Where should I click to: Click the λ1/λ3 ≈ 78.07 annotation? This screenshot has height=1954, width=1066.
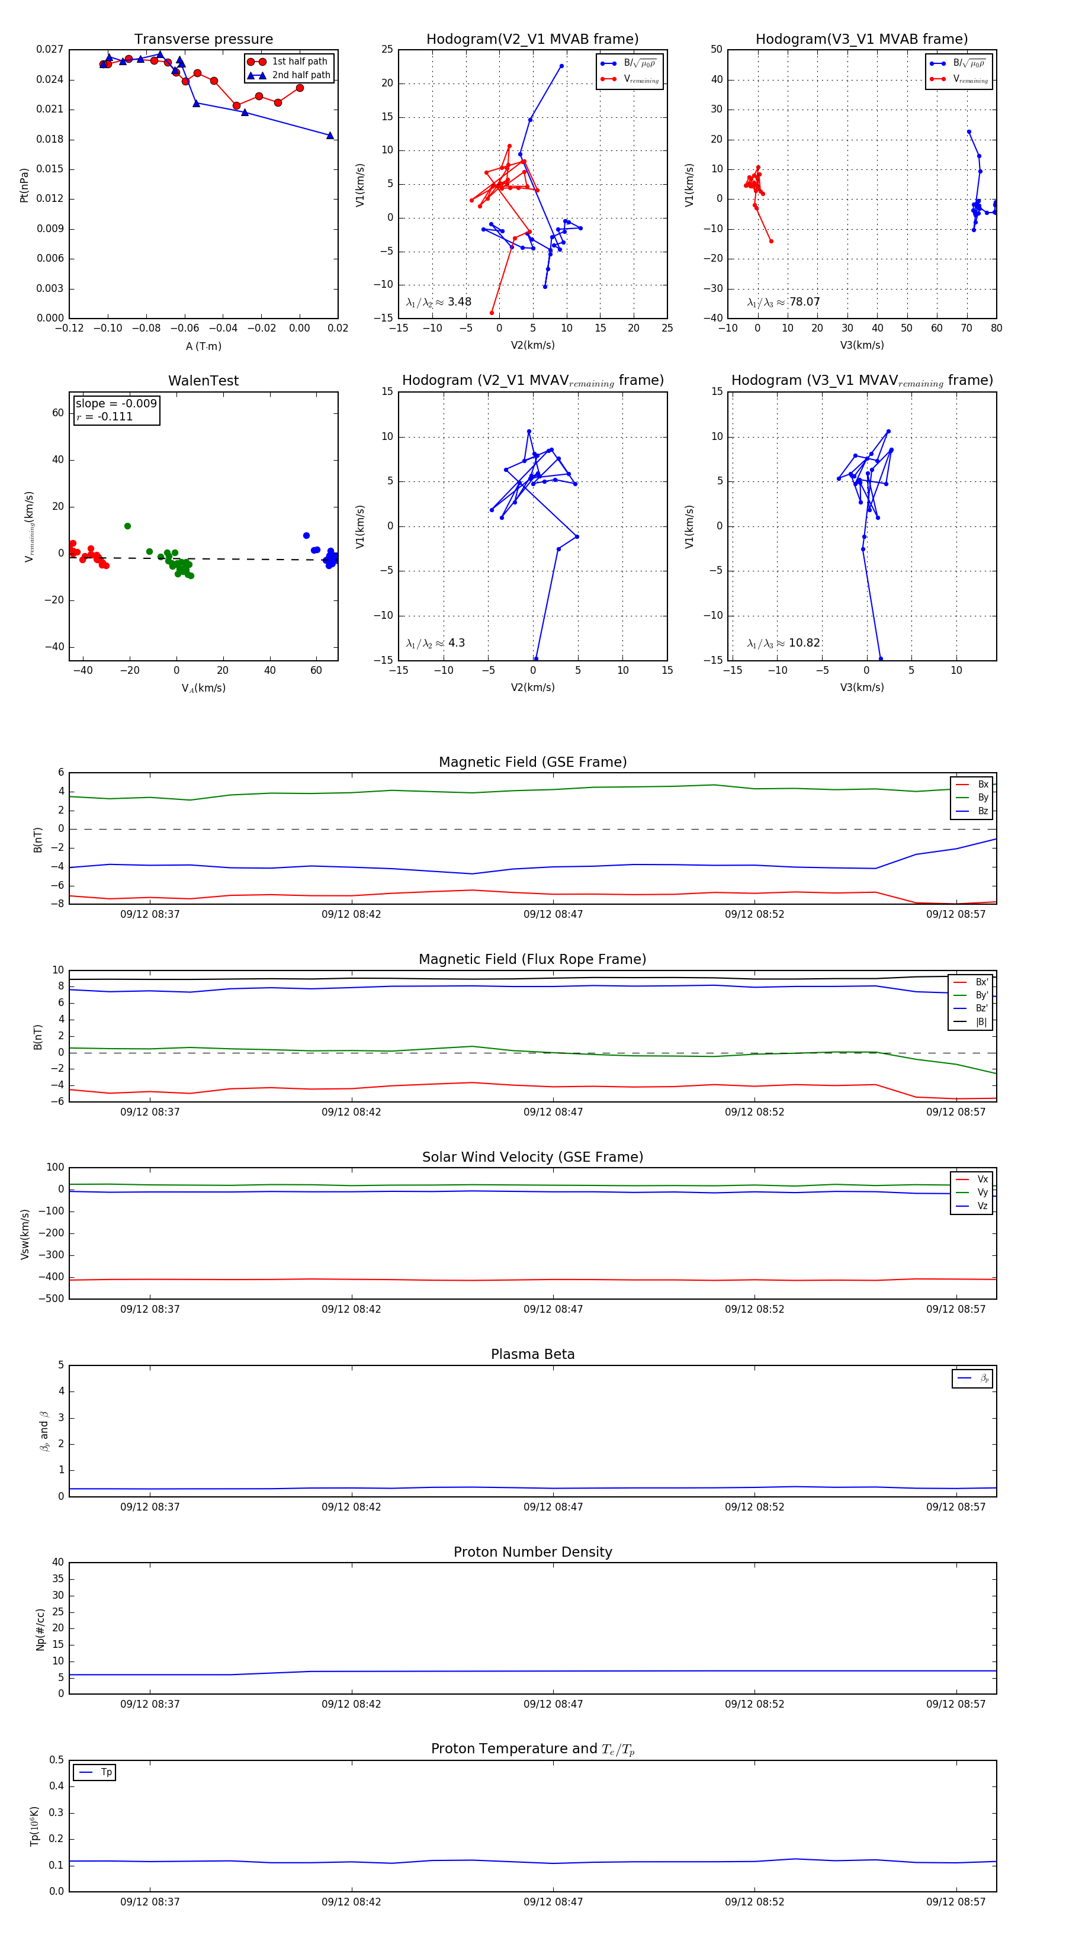pos(784,302)
